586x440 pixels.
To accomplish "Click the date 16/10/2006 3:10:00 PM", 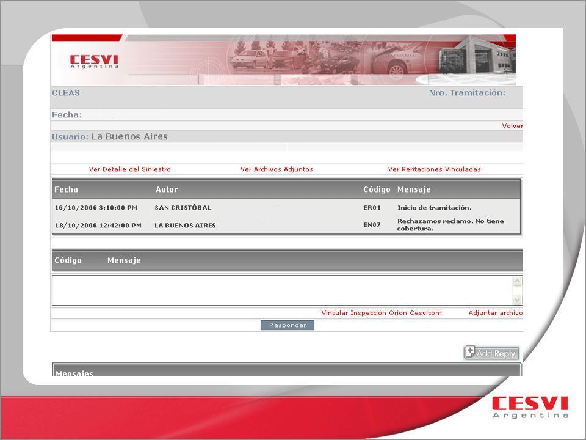I will coord(96,208).
